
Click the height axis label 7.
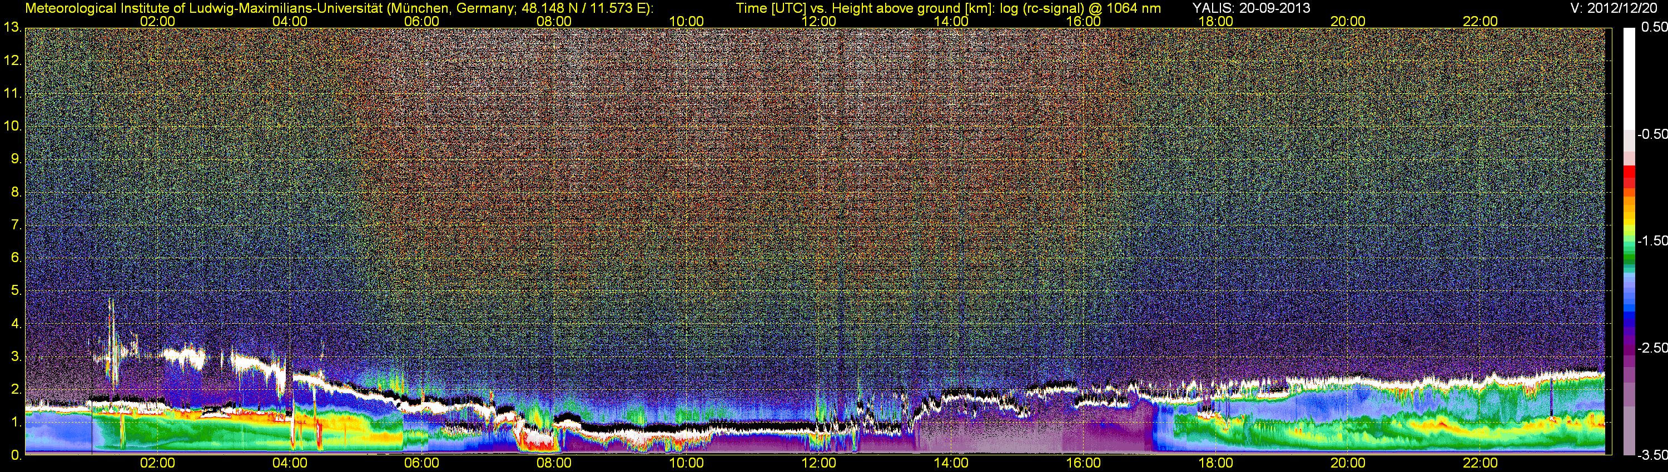point(16,225)
